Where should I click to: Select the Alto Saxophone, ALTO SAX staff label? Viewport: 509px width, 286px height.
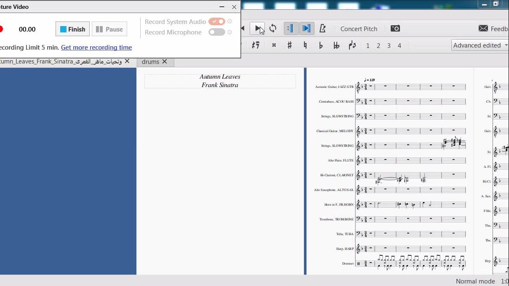[333, 190]
